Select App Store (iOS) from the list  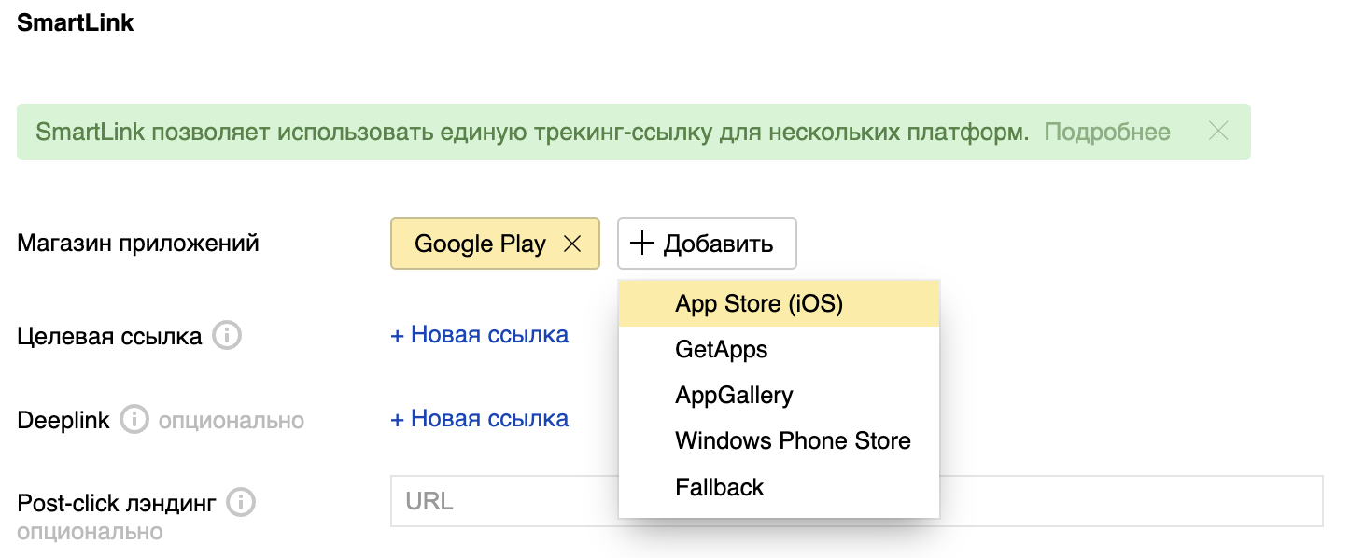[x=758, y=304]
